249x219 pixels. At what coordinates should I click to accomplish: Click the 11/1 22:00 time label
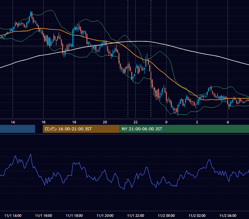click(135, 215)
